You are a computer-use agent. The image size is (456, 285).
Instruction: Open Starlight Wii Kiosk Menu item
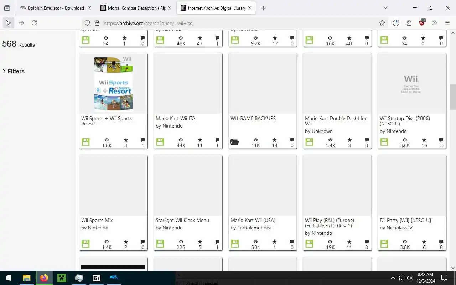[182, 220]
